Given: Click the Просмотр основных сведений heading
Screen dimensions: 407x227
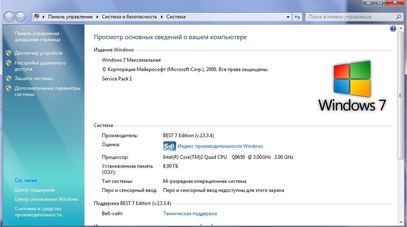Looking at the screenshot, I should coord(170,37).
